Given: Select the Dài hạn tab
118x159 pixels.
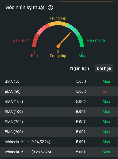Looking at the screenshot, I should pos(104,68).
